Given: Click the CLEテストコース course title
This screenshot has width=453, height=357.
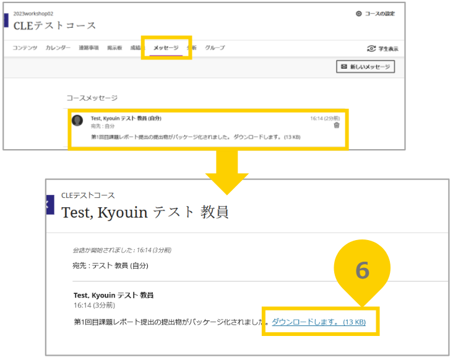Looking at the screenshot, I should tap(54, 25).
